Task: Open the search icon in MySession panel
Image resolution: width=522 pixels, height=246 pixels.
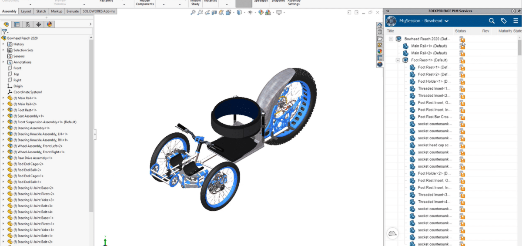Action: (492, 20)
